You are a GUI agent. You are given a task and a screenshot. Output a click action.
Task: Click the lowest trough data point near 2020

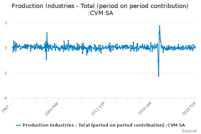[158, 76]
